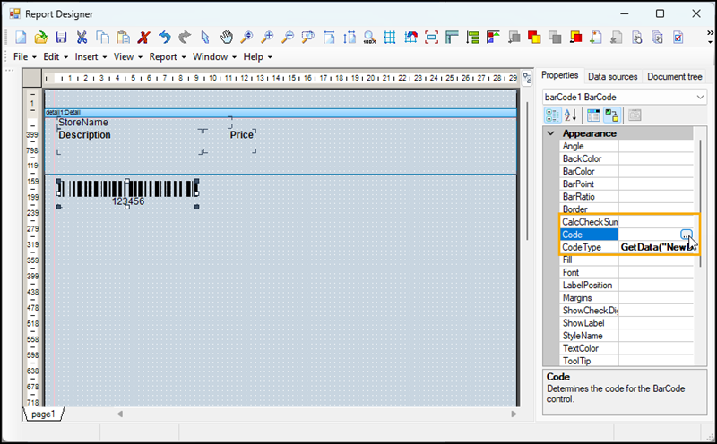Image resolution: width=717 pixels, height=444 pixels.
Task: Click the green stacked bars group icon
Action: click(472, 37)
